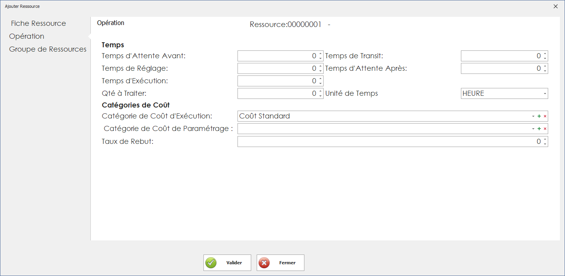Viewport: 565px width, 276px height.
Task: Expand the Catégorie de Coût d'Exécution dropdown arrow
Action: pyautogui.click(x=533, y=116)
